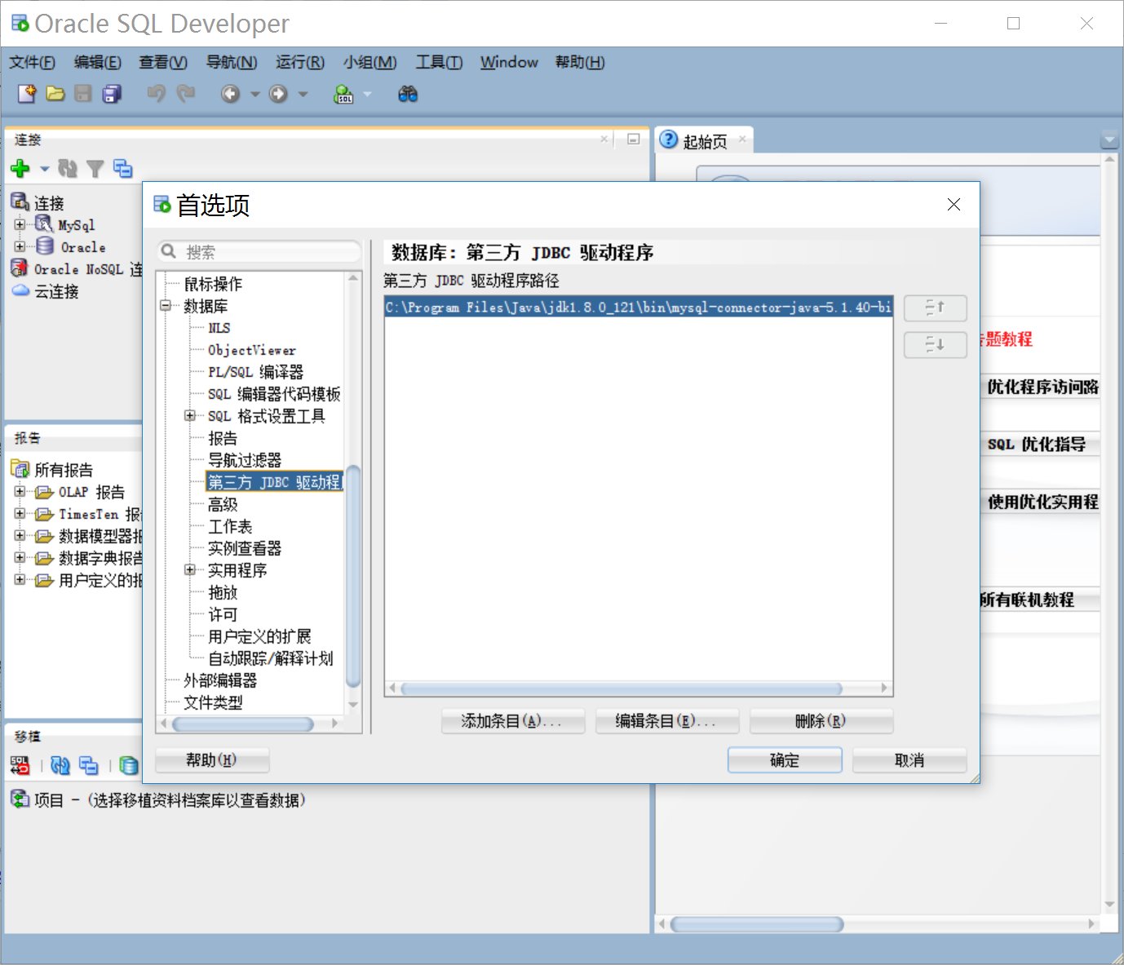Click the preferences search field

[259, 251]
